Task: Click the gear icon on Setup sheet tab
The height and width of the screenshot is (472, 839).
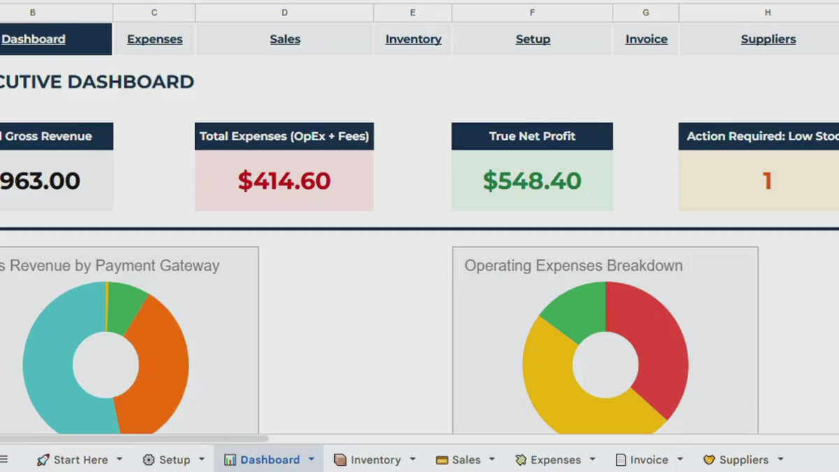Action: (x=148, y=459)
